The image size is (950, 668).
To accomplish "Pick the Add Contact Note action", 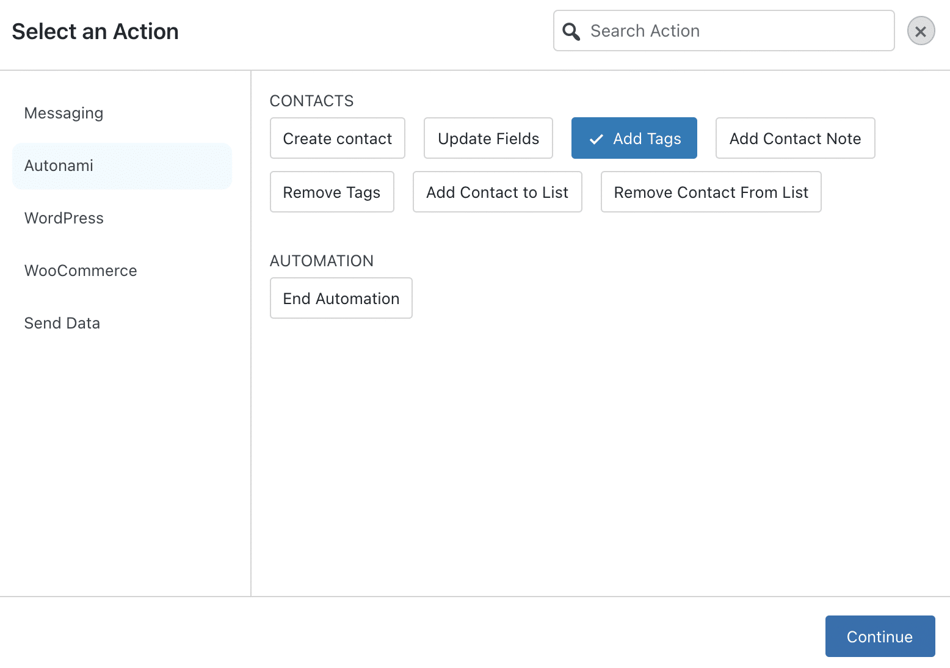I will [x=795, y=139].
